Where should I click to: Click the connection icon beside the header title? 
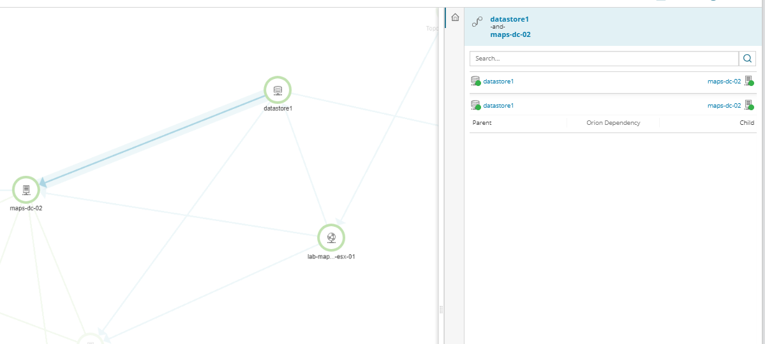[x=477, y=22]
